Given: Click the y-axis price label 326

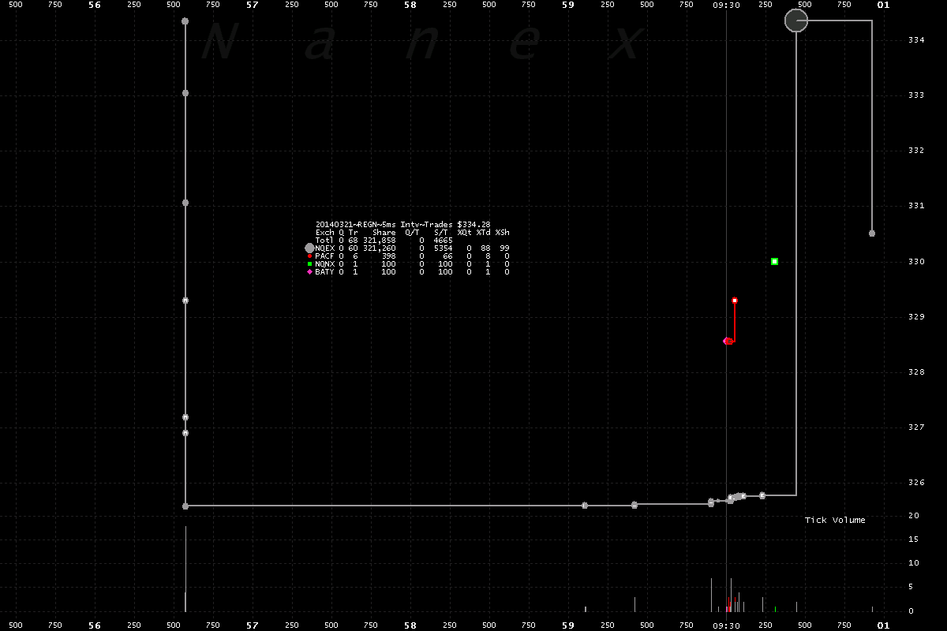Looking at the screenshot, I should coord(915,483).
